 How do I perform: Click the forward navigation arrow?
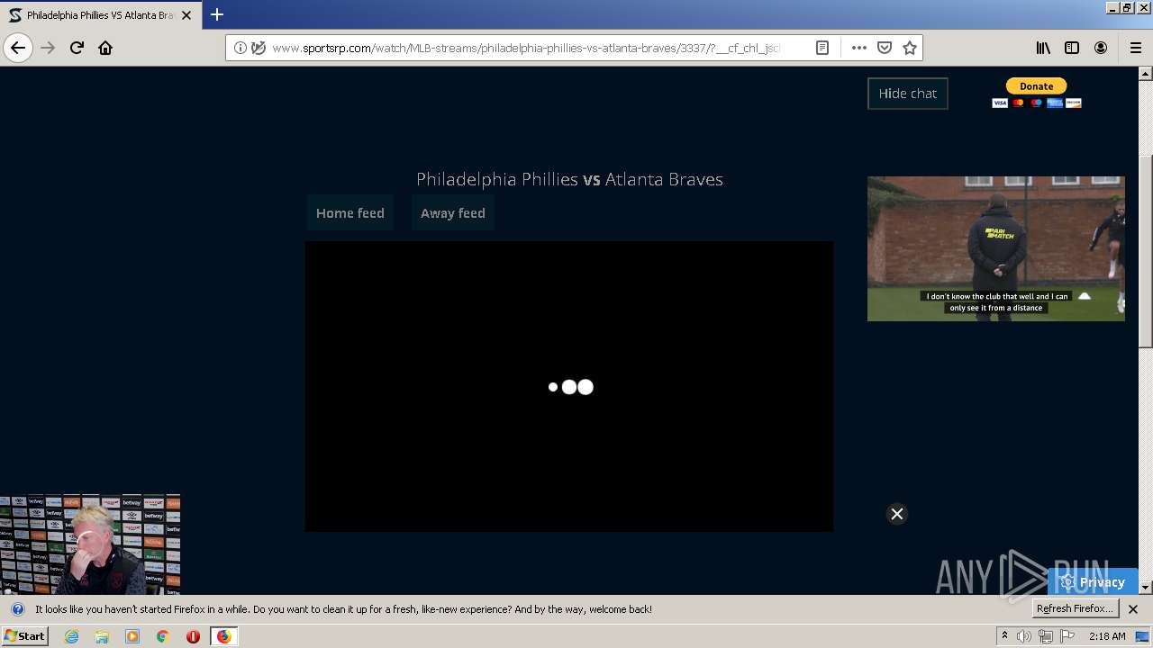click(48, 48)
